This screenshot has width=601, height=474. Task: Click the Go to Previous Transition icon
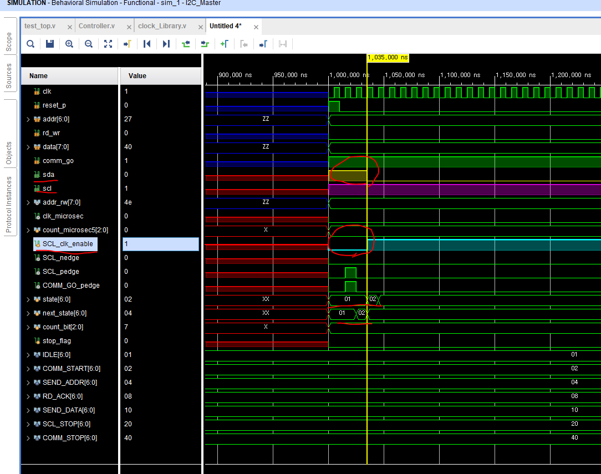pos(185,44)
